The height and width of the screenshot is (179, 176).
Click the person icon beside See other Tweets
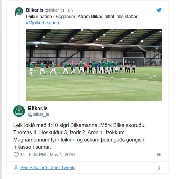tap(16, 168)
